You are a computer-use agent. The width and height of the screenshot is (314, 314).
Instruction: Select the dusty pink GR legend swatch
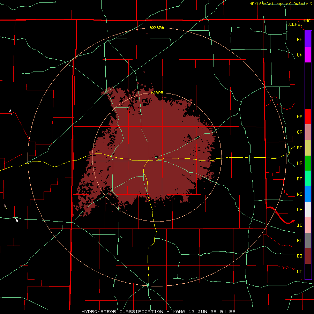[x=308, y=132]
